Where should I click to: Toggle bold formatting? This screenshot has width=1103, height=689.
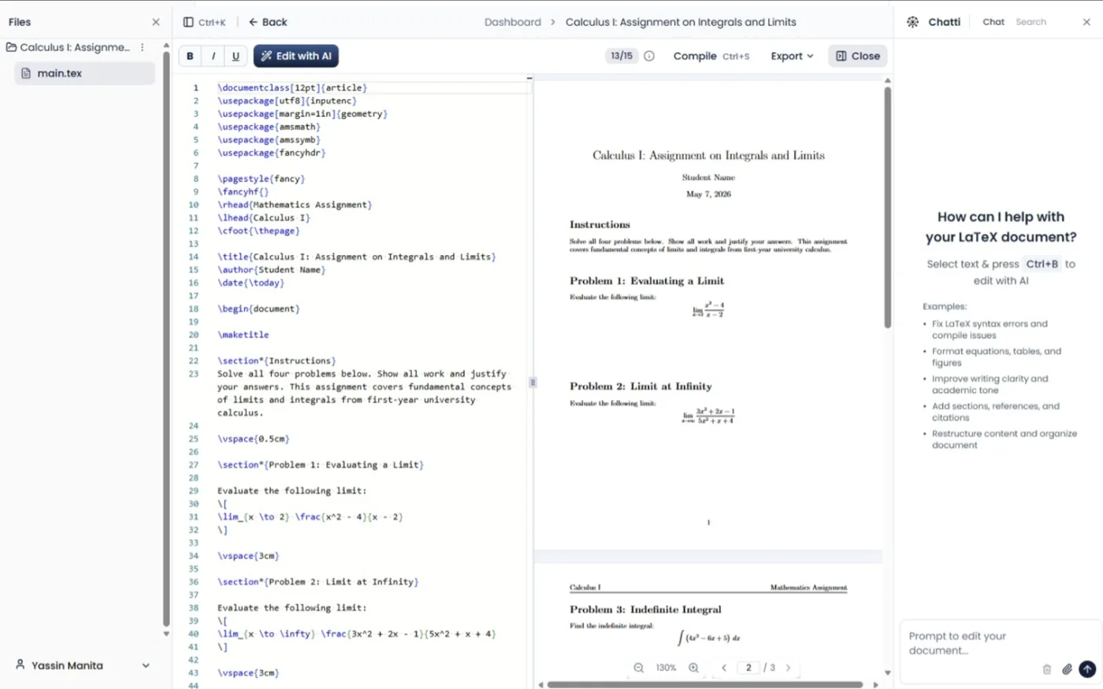coord(190,56)
